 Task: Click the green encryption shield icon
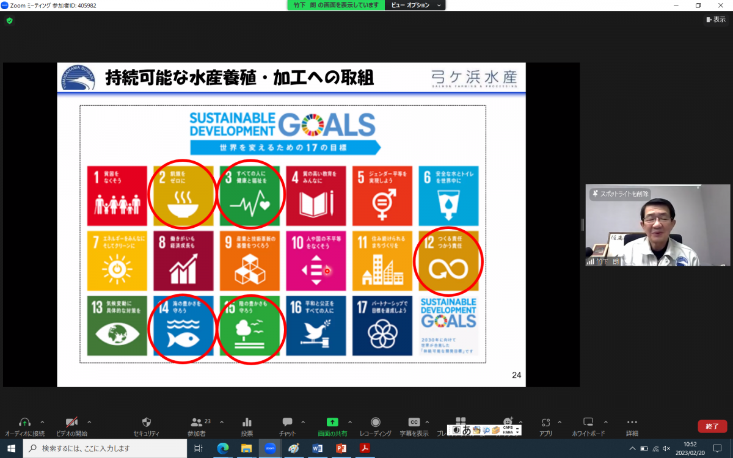tap(9, 20)
